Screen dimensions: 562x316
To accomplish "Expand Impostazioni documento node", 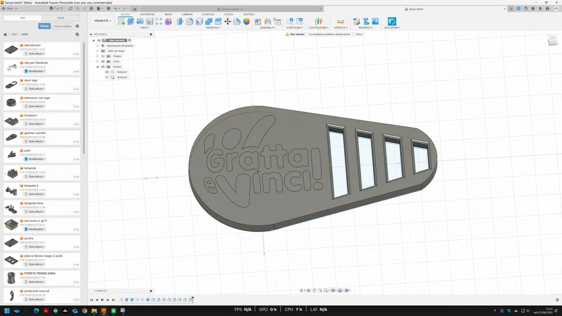I will (97, 46).
